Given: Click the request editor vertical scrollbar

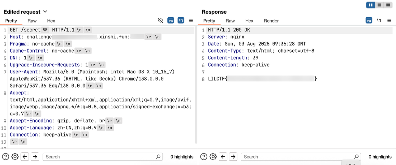Looking at the screenshot, I should 196,84.
